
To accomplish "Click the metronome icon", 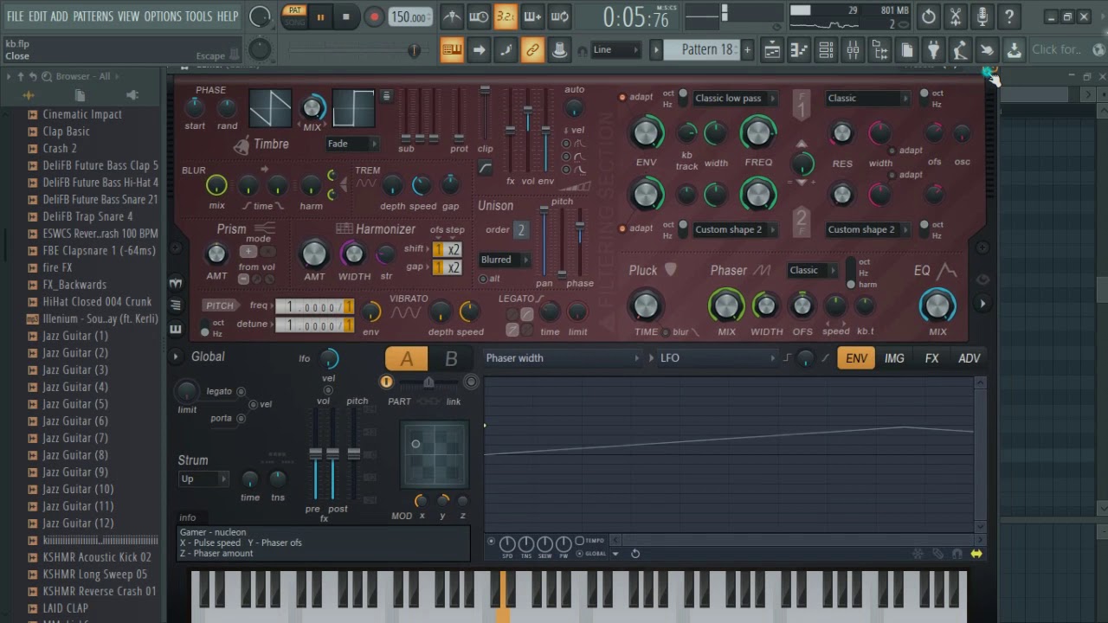I will click(452, 16).
